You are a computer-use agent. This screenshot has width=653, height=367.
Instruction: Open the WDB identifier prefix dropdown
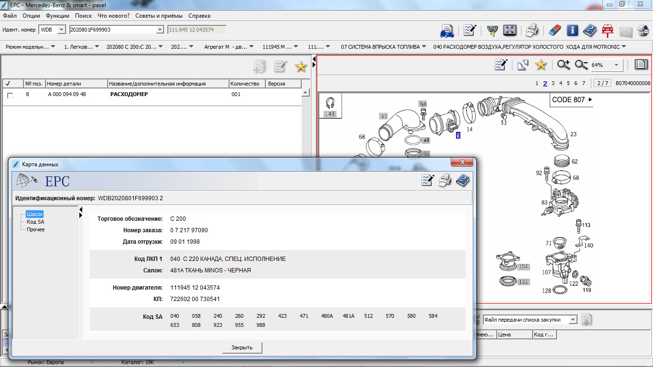pyautogui.click(x=61, y=30)
